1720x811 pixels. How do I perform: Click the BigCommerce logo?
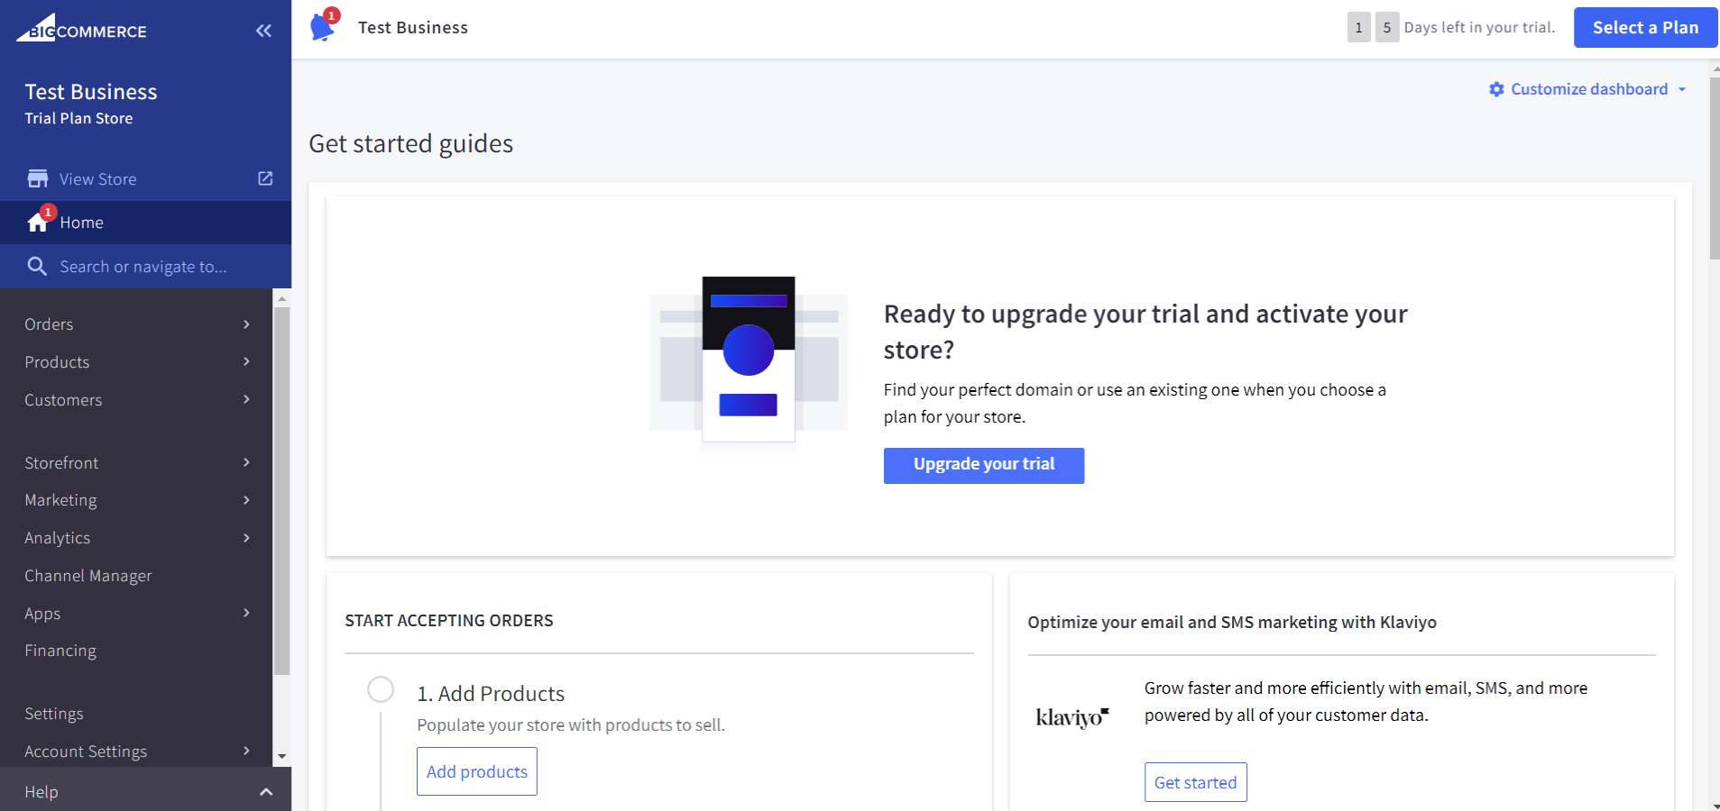tap(79, 29)
